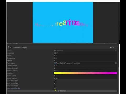
Task: Click the Glitch Strength value field
Action: [85, 68]
